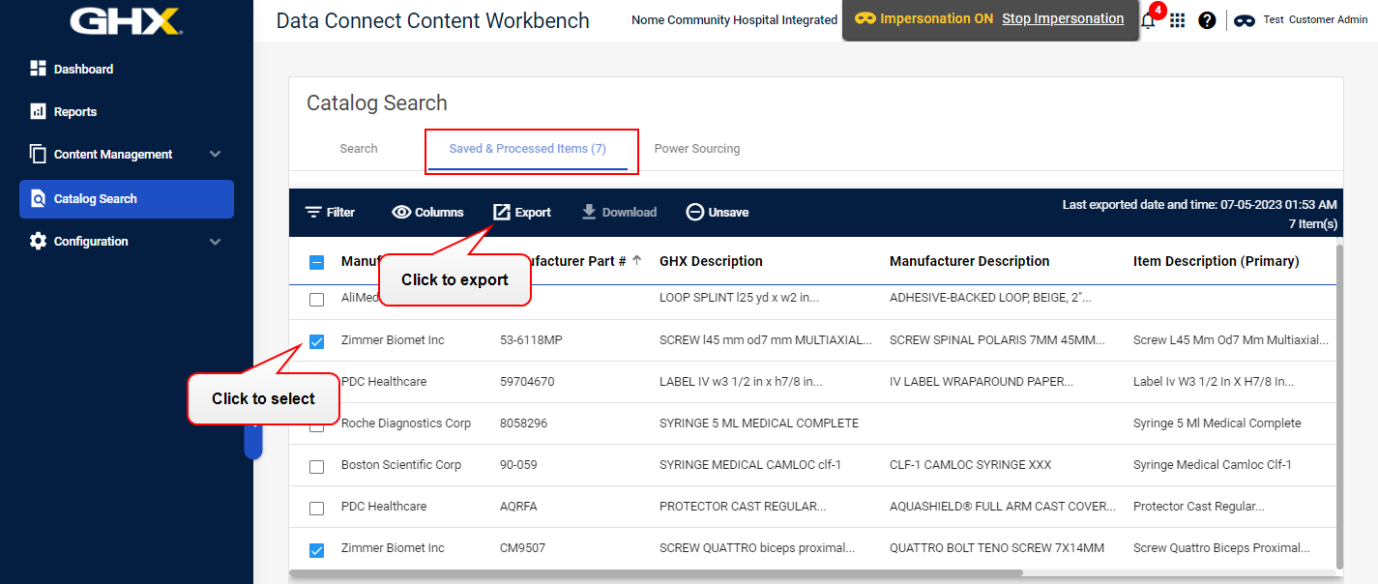Screen dimensions: 1378x584
Task: Click the Roche Diagnostics Corp cell
Action: 406,423
